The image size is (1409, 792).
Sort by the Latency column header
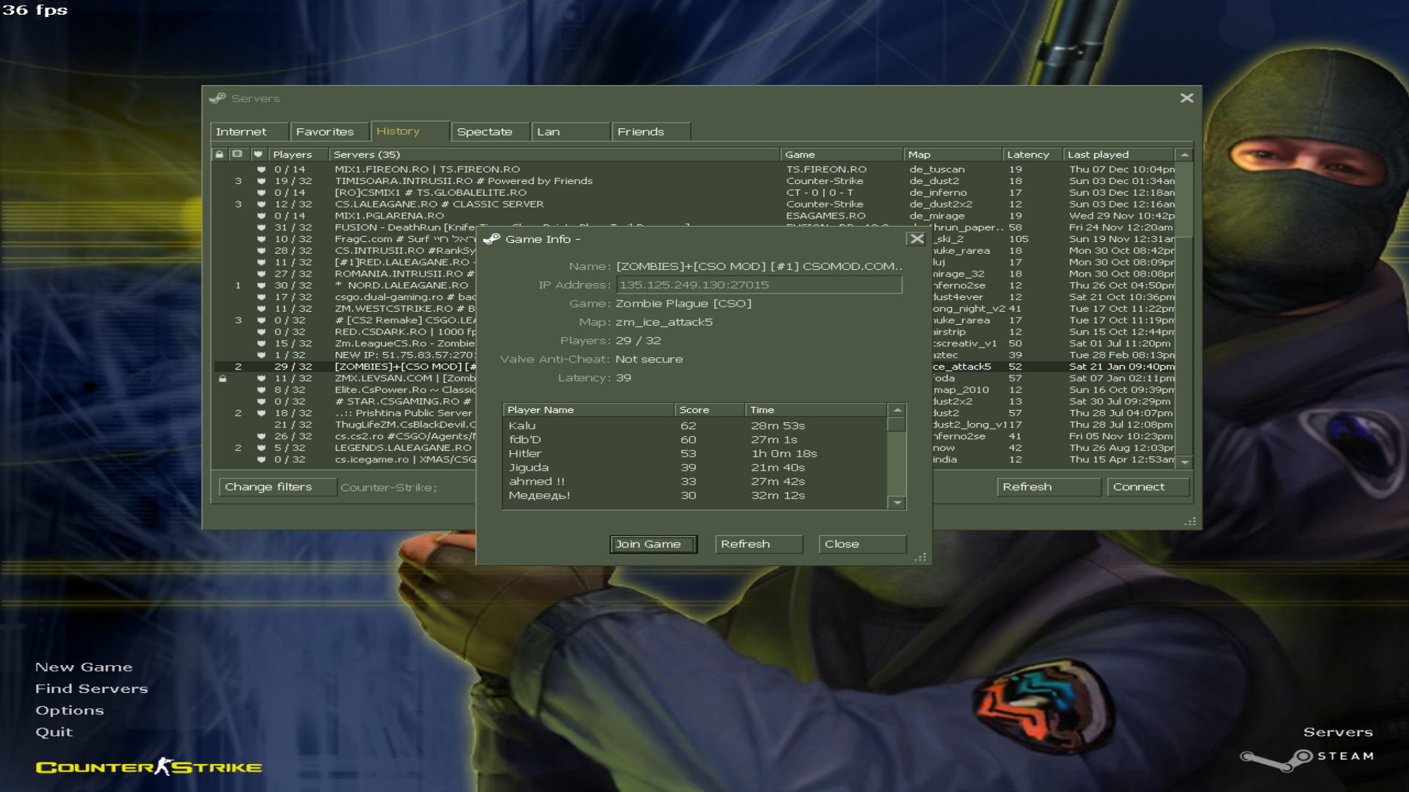point(1027,155)
